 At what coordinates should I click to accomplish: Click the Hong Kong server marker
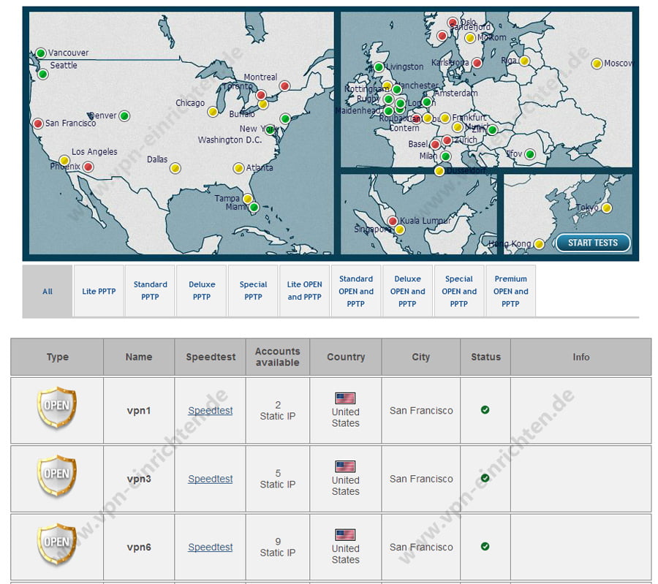pyautogui.click(x=539, y=244)
